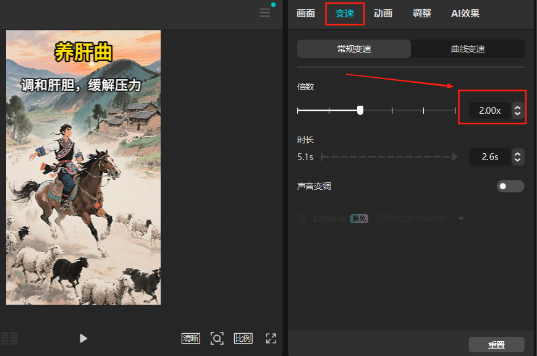Click the 2.6s duration input field
Image resolution: width=537 pixels, height=356 pixels.
tap(489, 157)
